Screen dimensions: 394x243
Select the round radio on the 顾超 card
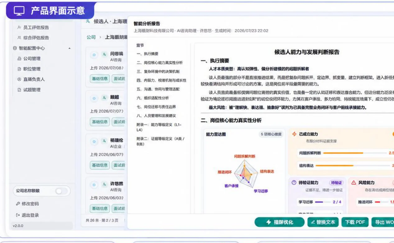(94, 98)
